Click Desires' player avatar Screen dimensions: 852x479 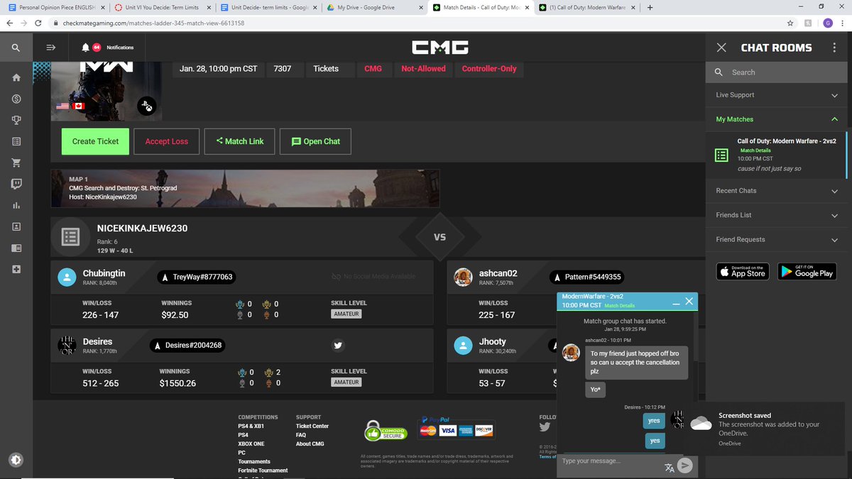click(66, 346)
